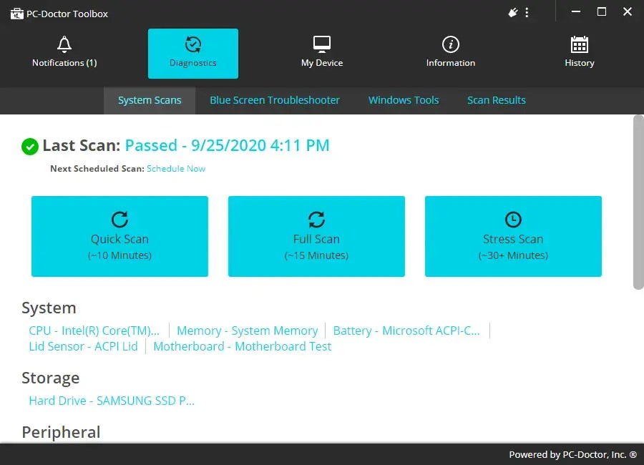
Task: Start the Quick Scan
Action: [x=119, y=236]
